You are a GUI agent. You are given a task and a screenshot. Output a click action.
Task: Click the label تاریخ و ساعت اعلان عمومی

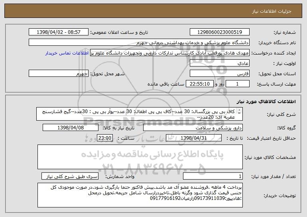click(119, 33)
